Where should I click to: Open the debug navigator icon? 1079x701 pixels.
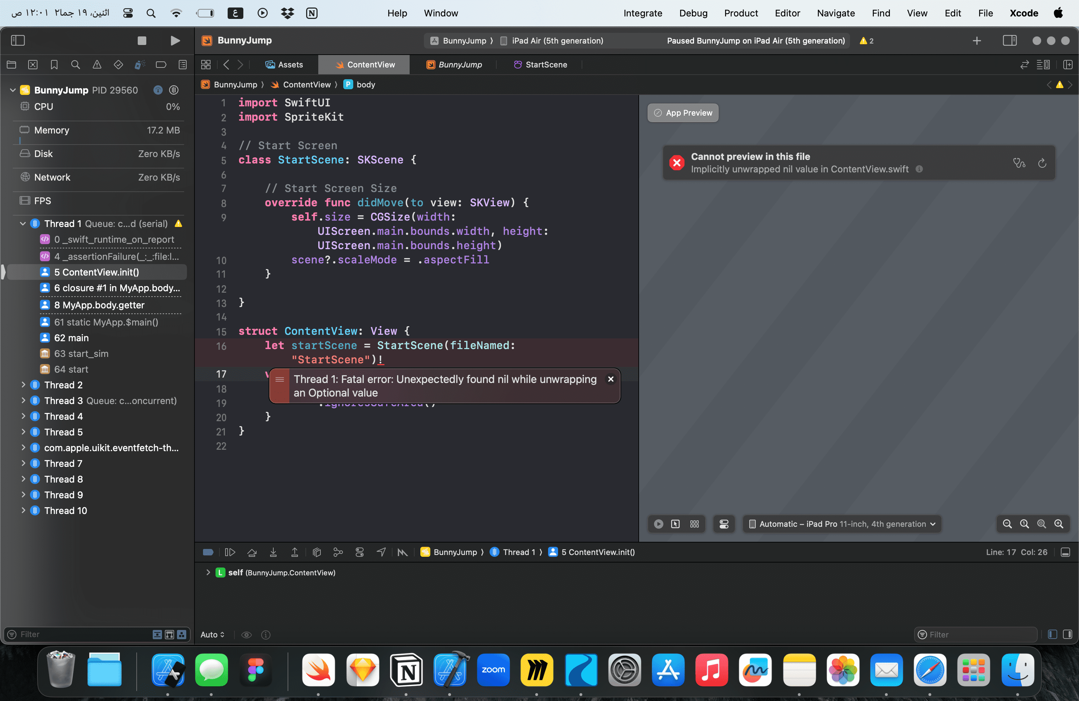[140, 64]
